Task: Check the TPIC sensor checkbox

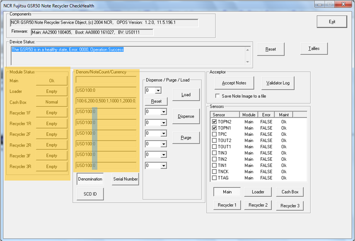Action: coord(214,134)
